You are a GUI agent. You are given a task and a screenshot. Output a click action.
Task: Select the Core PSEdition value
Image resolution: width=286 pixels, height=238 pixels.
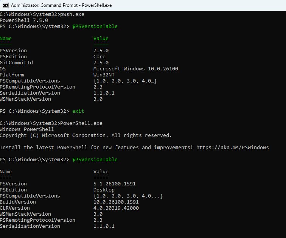tap(99, 57)
